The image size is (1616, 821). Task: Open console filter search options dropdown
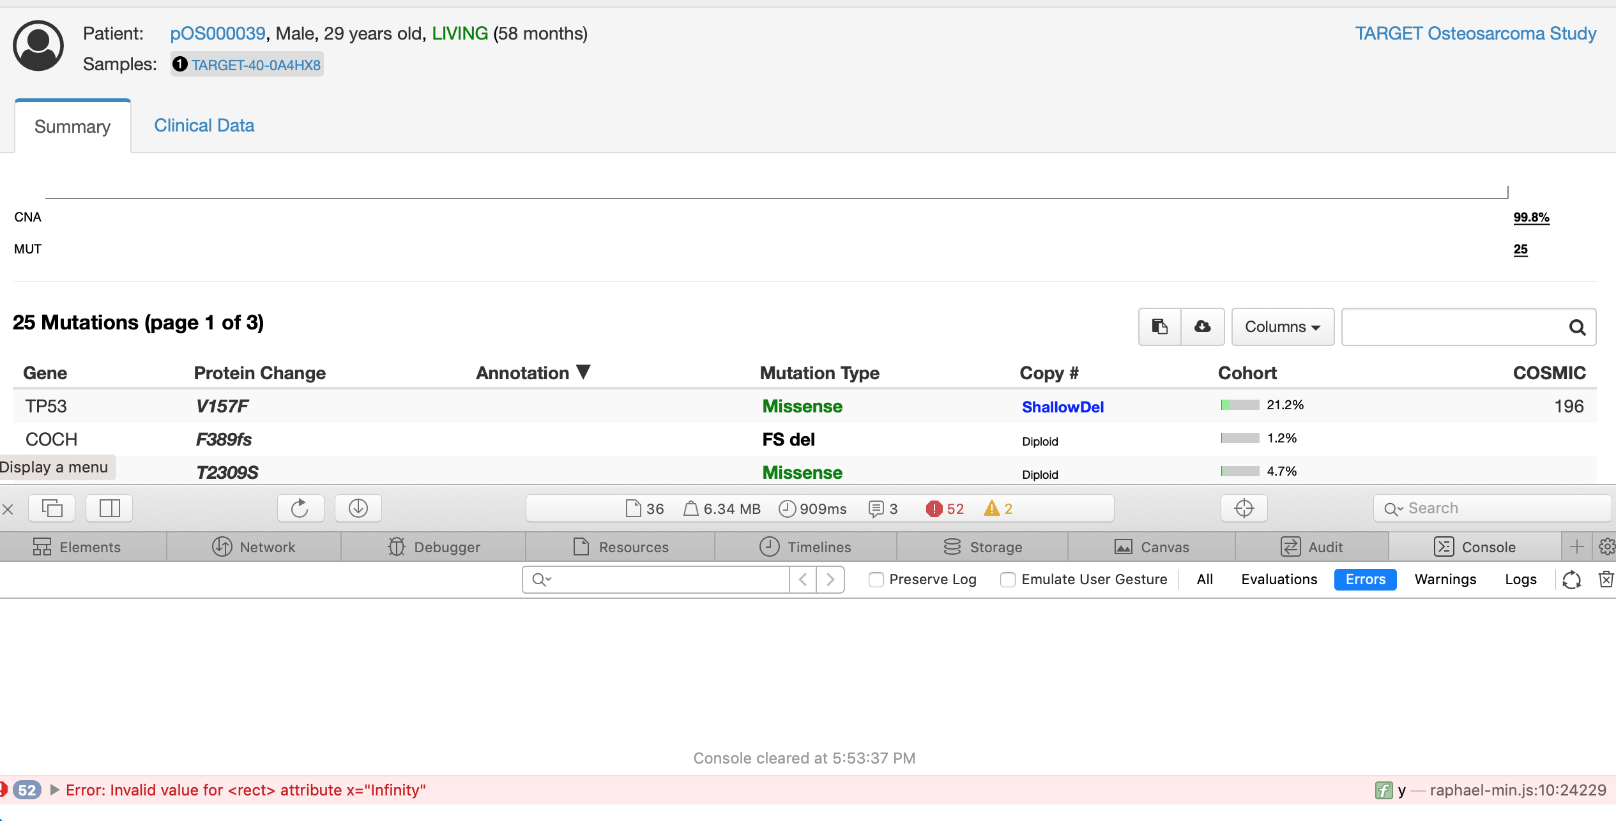[542, 579]
